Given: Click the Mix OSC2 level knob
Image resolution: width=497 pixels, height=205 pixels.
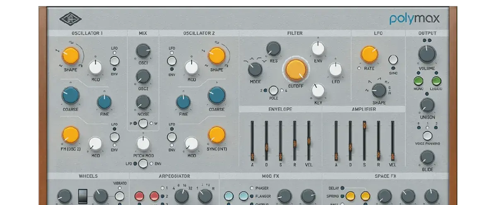Looking at the screenshot, I should [x=142, y=76].
